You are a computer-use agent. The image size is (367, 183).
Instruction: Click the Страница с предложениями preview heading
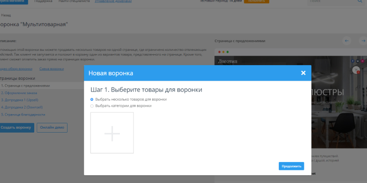240,41
